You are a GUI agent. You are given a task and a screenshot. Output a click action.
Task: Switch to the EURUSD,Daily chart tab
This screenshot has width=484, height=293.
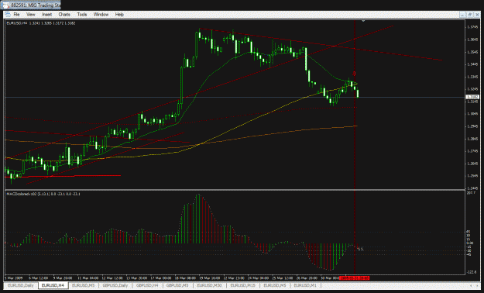pyautogui.click(x=21, y=285)
